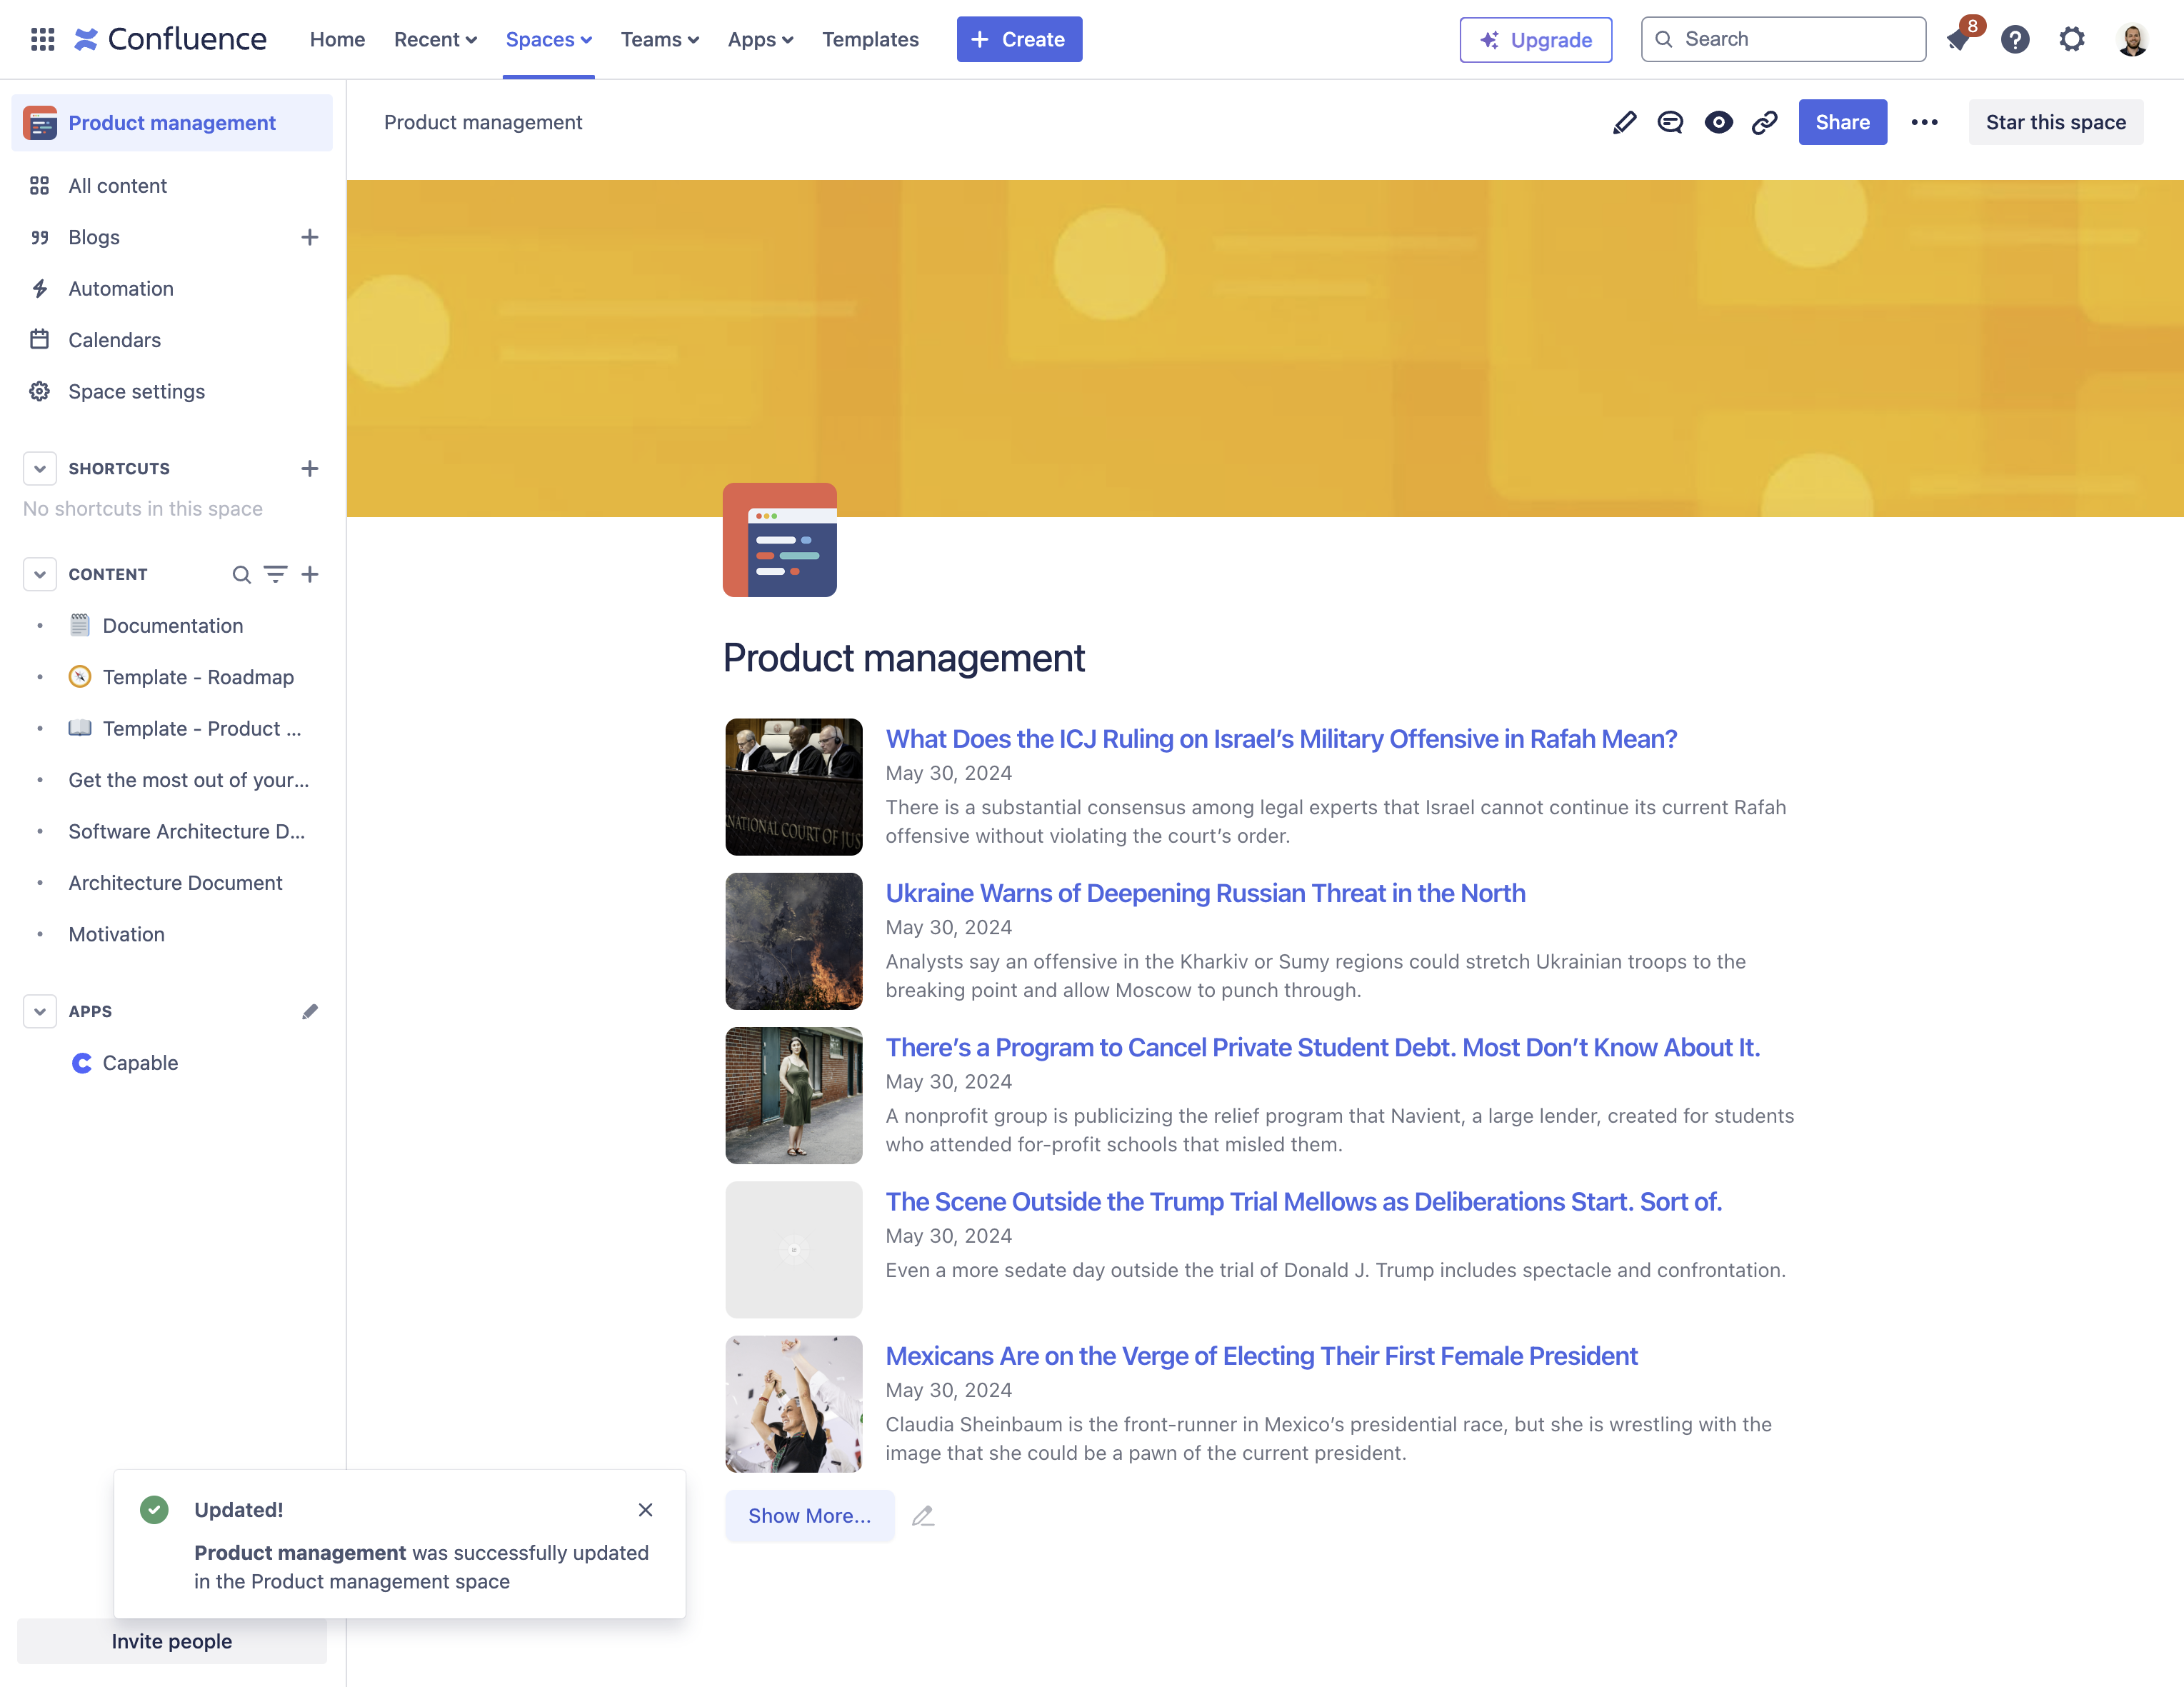Close the Updated notification
Viewport: 2184px width, 1687px height.
645,1509
